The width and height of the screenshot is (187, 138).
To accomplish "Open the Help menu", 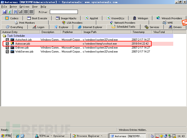I will tap(43, 7).
